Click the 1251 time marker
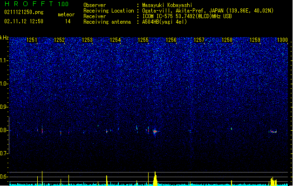 (32, 40)
